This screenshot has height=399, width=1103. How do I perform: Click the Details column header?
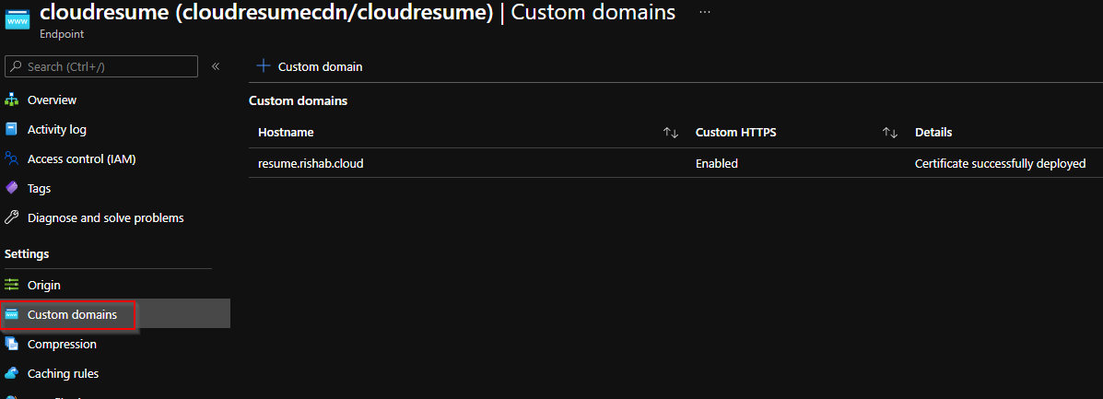pyautogui.click(x=933, y=133)
